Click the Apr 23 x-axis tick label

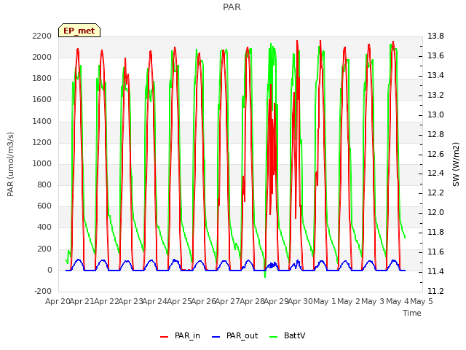pyautogui.click(x=131, y=301)
